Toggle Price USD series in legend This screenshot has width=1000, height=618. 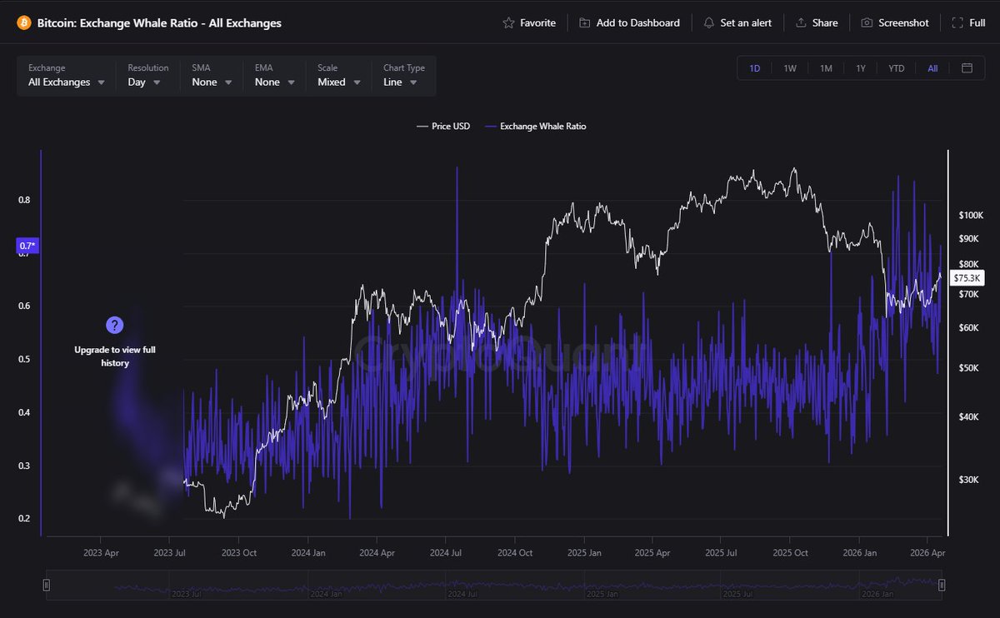coord(443,127)
